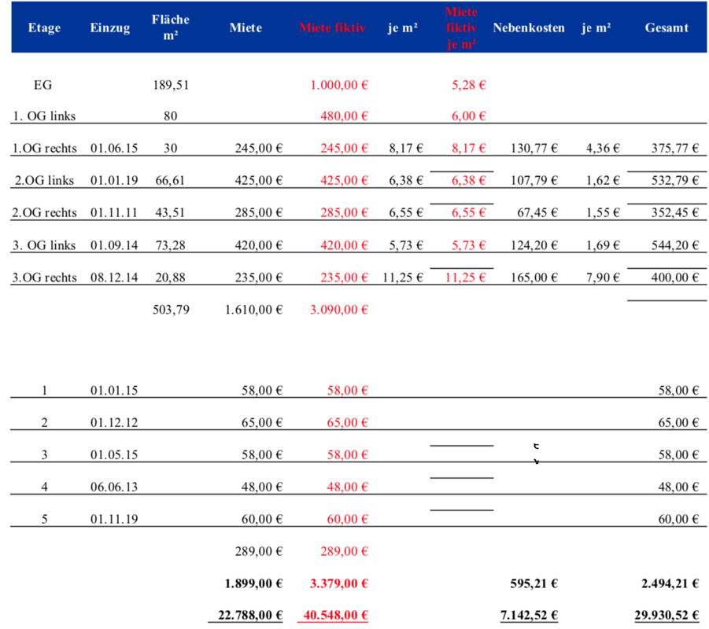Select the Gesamt column header
The height and width of the screenshot is (629, 709).
(667, 28)
